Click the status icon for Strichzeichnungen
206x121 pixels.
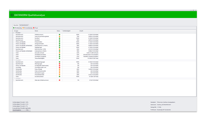tap(60, 73)
